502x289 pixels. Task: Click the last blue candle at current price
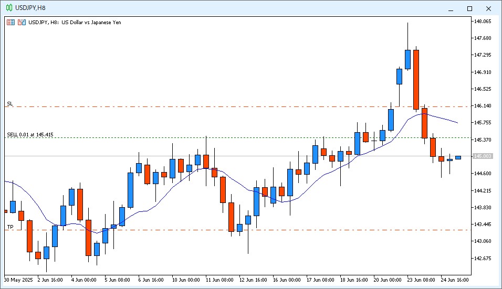[x=458, y=157]
